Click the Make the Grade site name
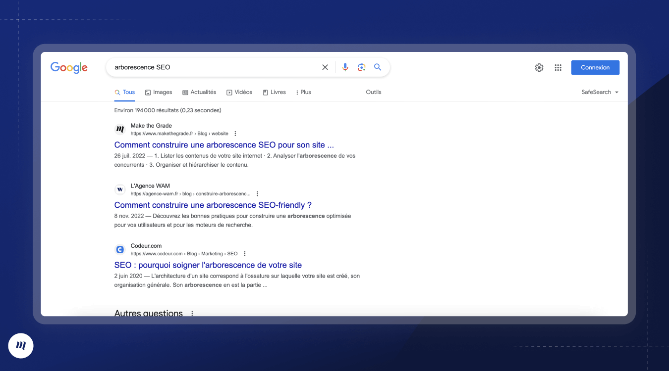 151,126
